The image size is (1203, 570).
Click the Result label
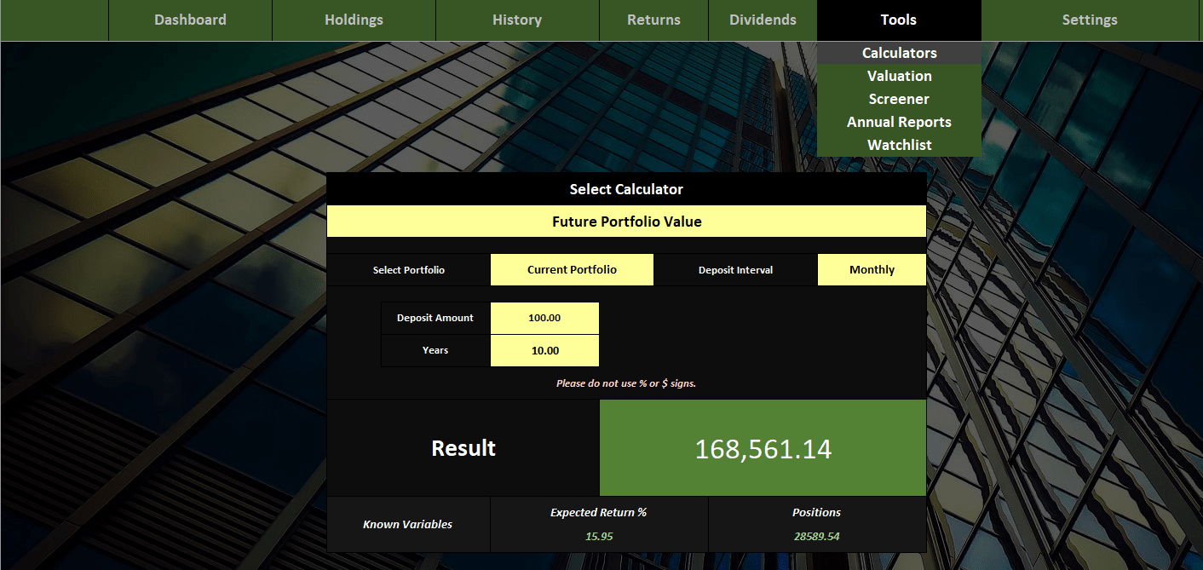(x=463, y=448)
